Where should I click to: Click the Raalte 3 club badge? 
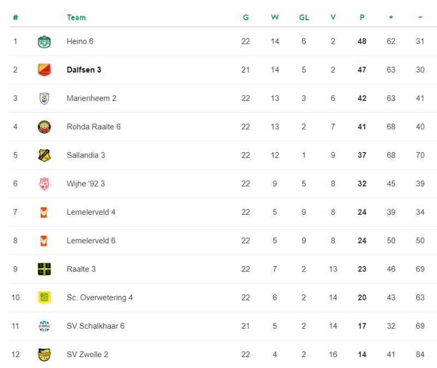(x=44, y=269)
